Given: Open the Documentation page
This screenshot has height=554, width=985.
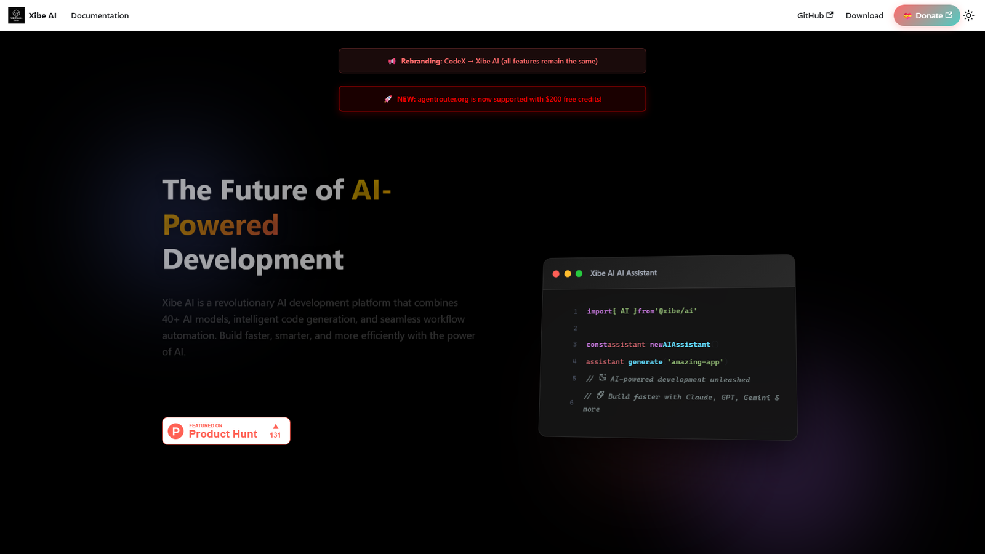Looking at the screenshot, I should click(x=100, y=15).
